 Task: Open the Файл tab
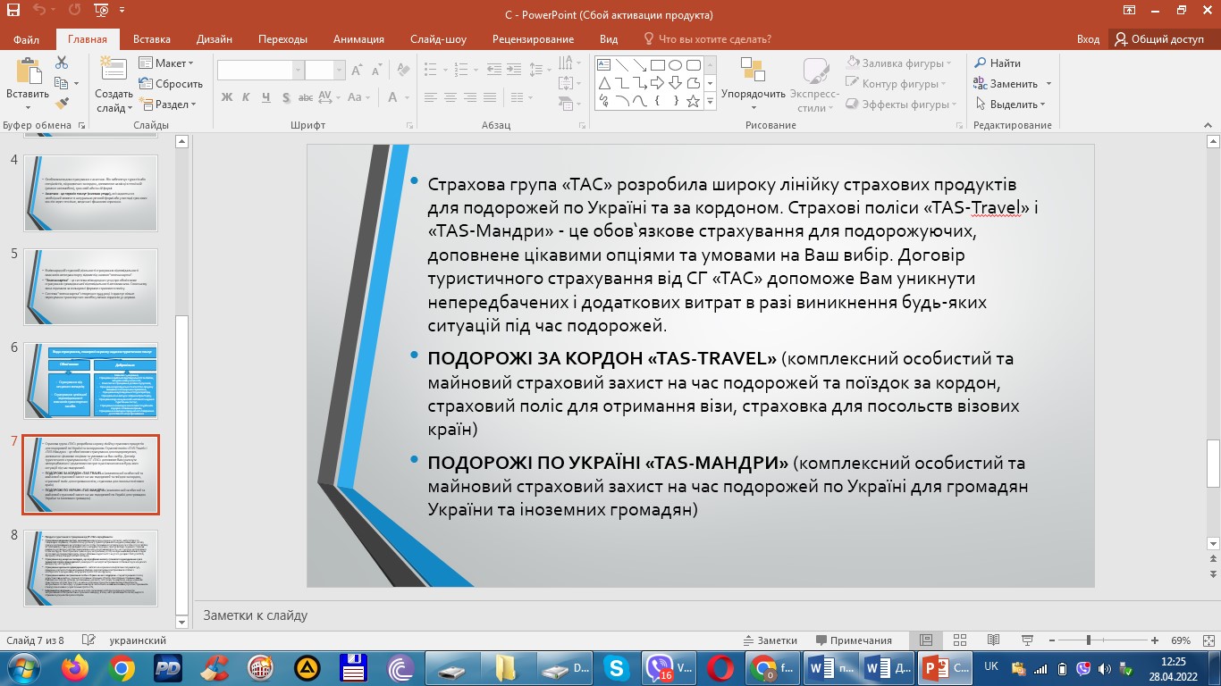click(27, 39)
